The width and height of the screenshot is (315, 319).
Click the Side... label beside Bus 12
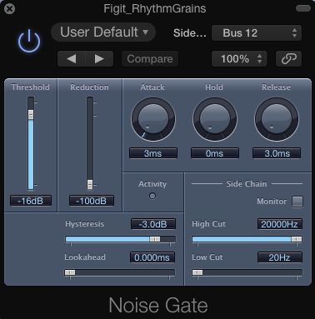190,33
